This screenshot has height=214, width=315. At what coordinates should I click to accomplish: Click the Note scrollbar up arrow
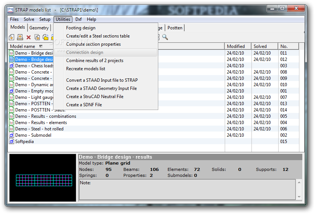(x=299, y=182)
